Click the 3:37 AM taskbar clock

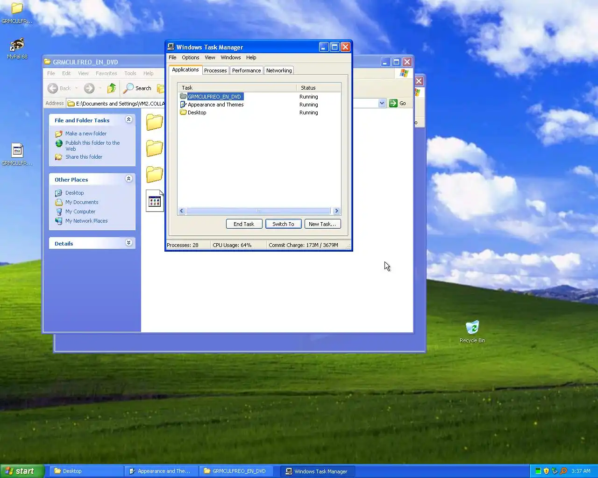581,471
